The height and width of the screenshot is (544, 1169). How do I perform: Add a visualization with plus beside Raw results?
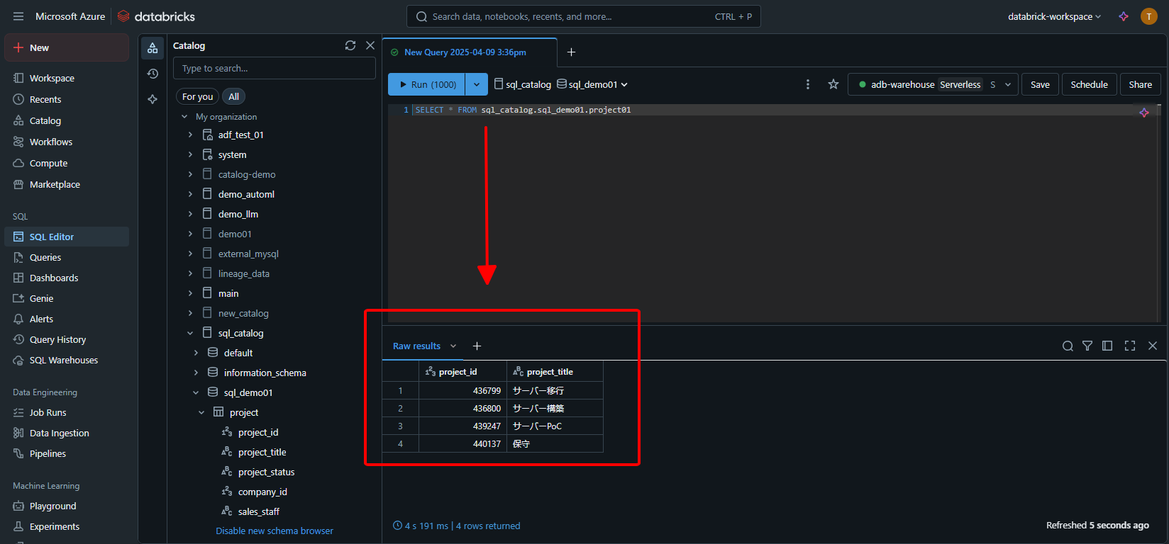coord(477,346)
